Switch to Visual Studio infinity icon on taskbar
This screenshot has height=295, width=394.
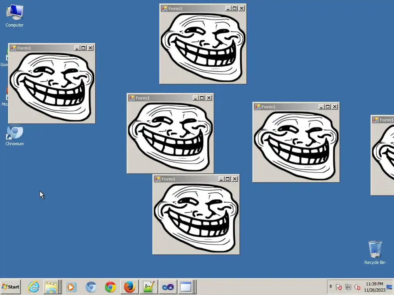pos(168,287)
